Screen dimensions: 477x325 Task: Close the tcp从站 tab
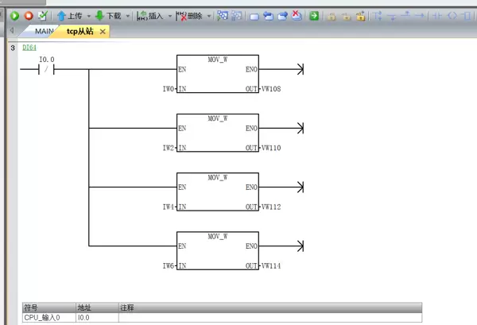coord(103,31)
